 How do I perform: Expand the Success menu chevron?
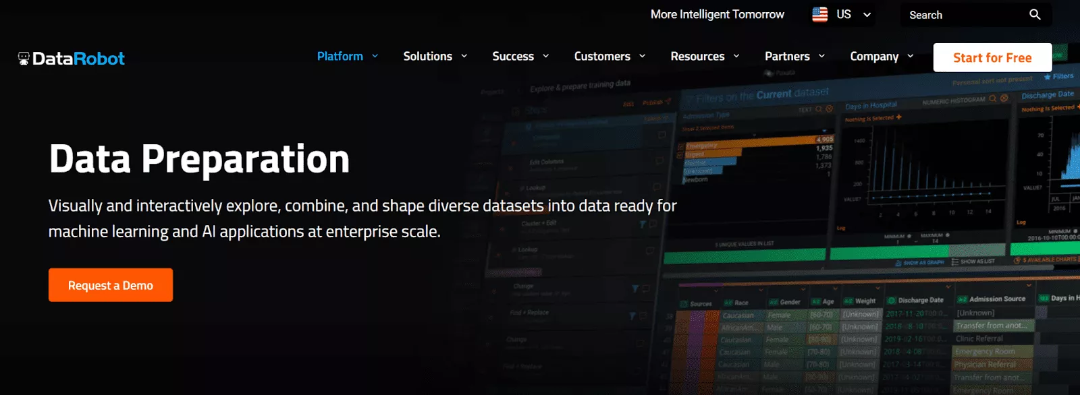546,57
